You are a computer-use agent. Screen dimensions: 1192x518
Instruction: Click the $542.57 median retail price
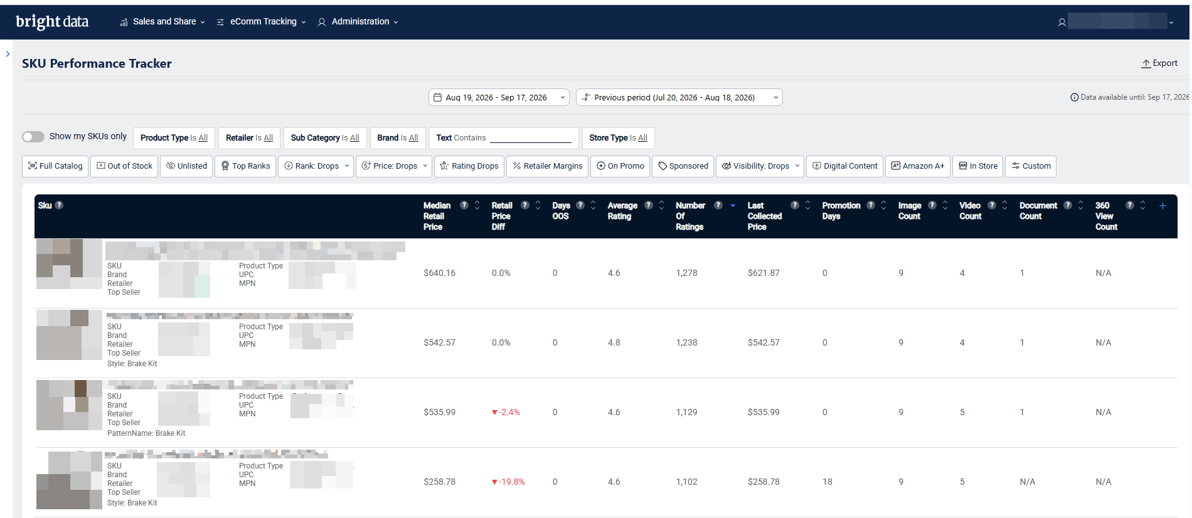pos(440,342)
